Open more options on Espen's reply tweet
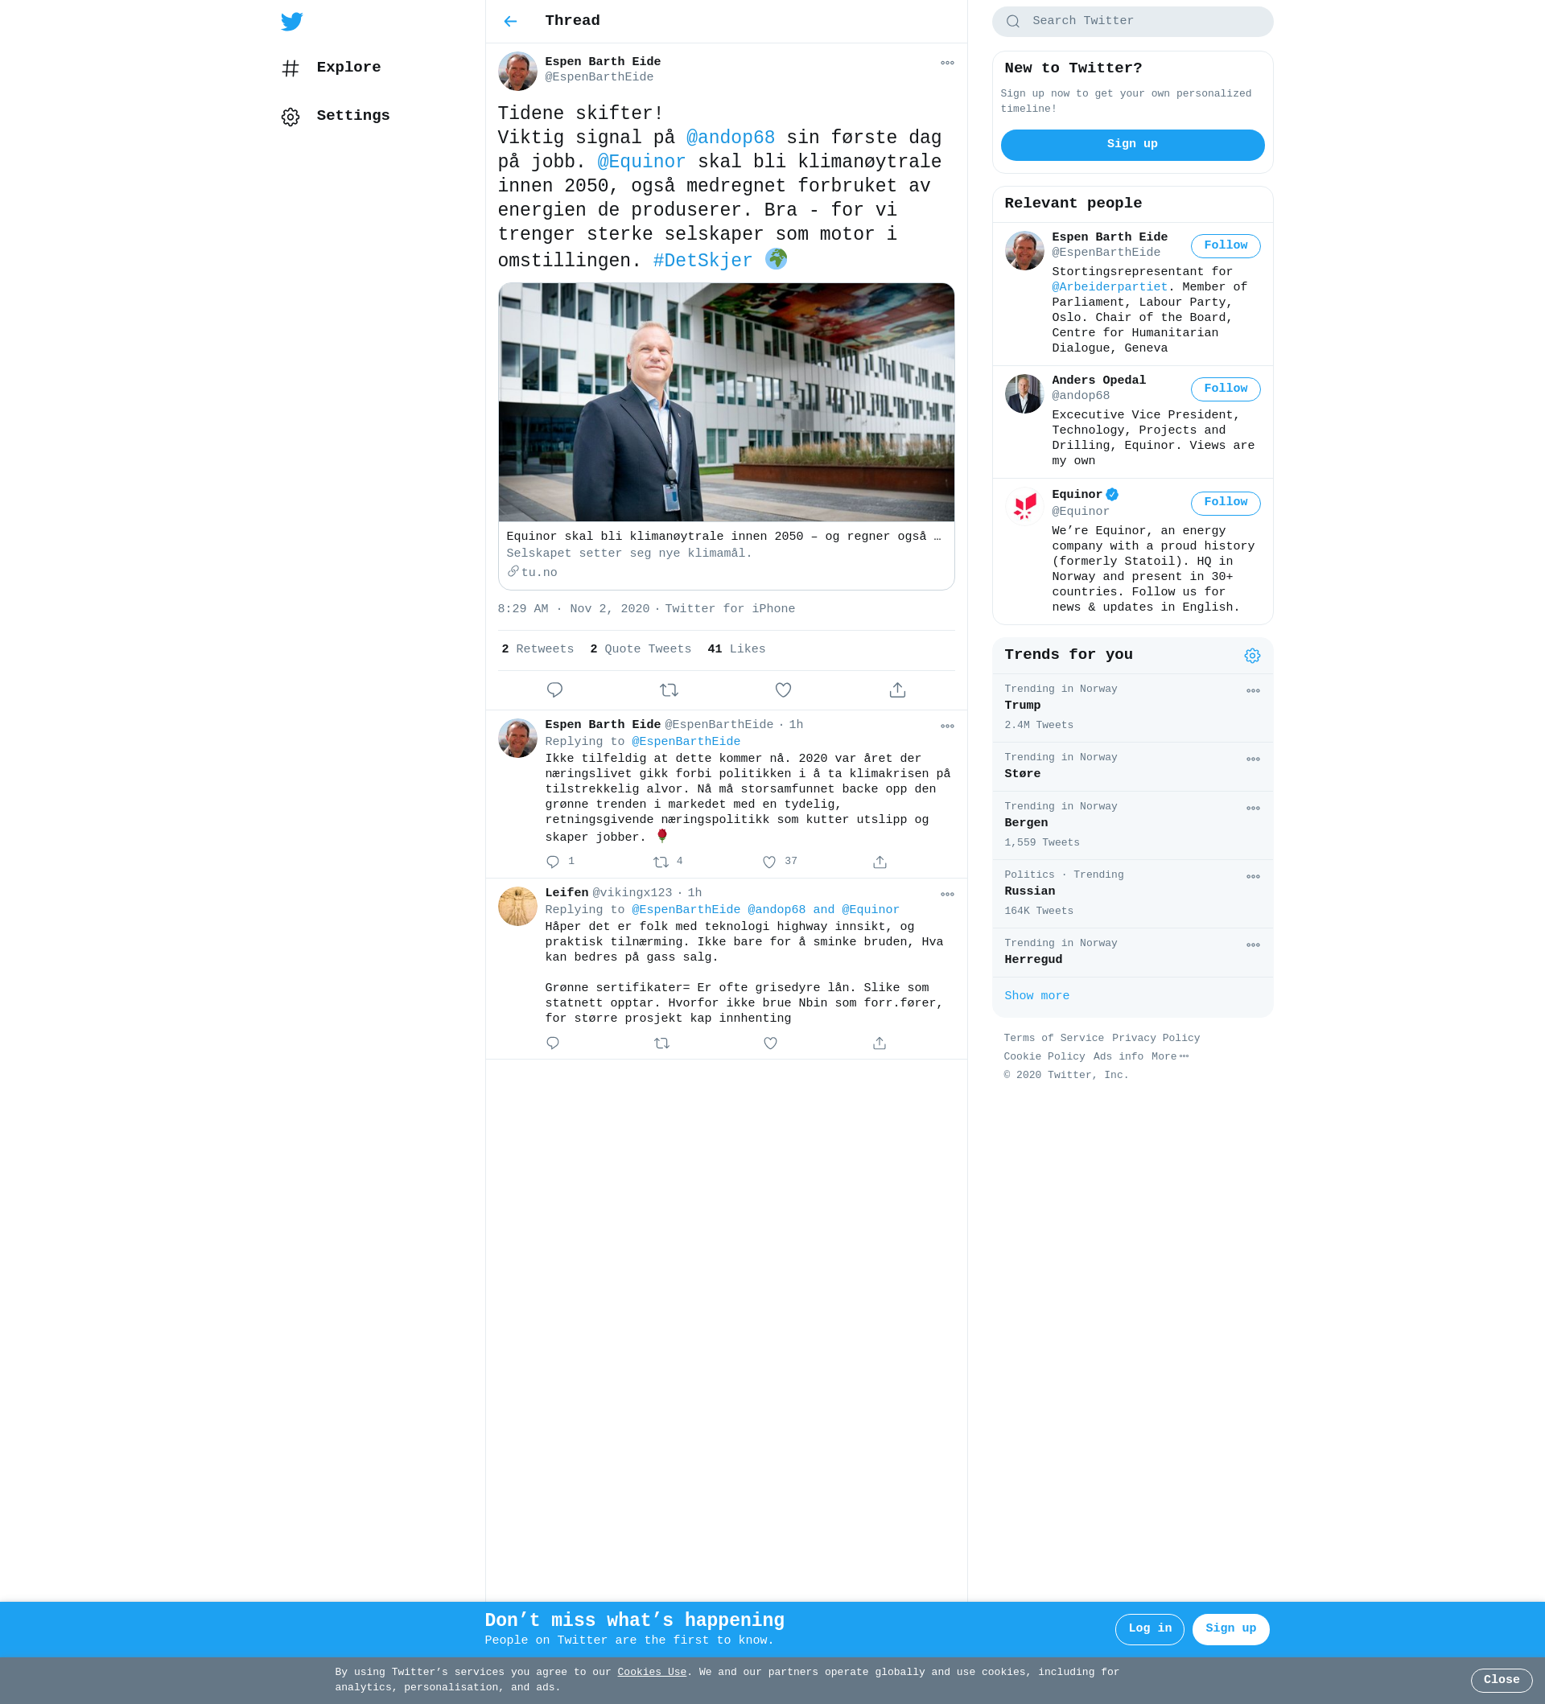 point(946,726)
